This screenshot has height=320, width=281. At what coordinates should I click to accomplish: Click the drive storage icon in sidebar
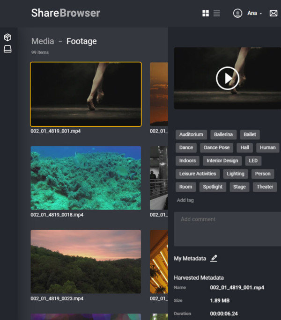(7, 49)
